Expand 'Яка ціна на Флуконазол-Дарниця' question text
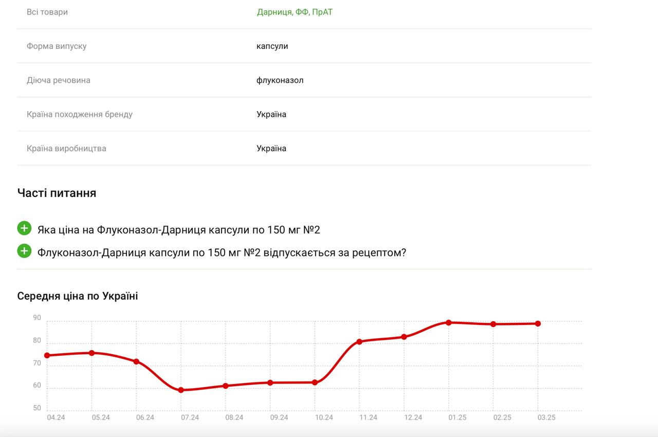This screenshot has height=437, width=658. pos(178,230)
